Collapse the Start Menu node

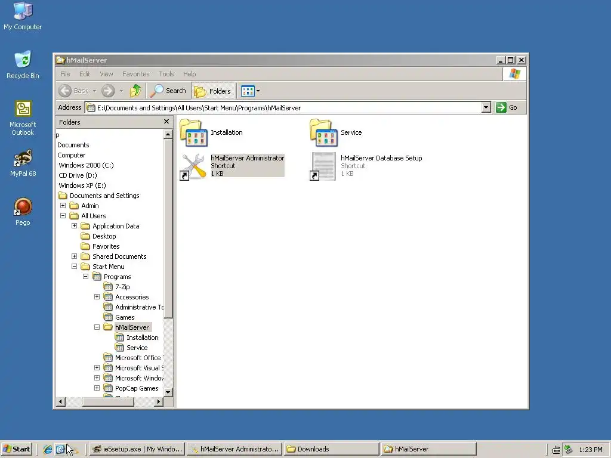click(74, 266)
